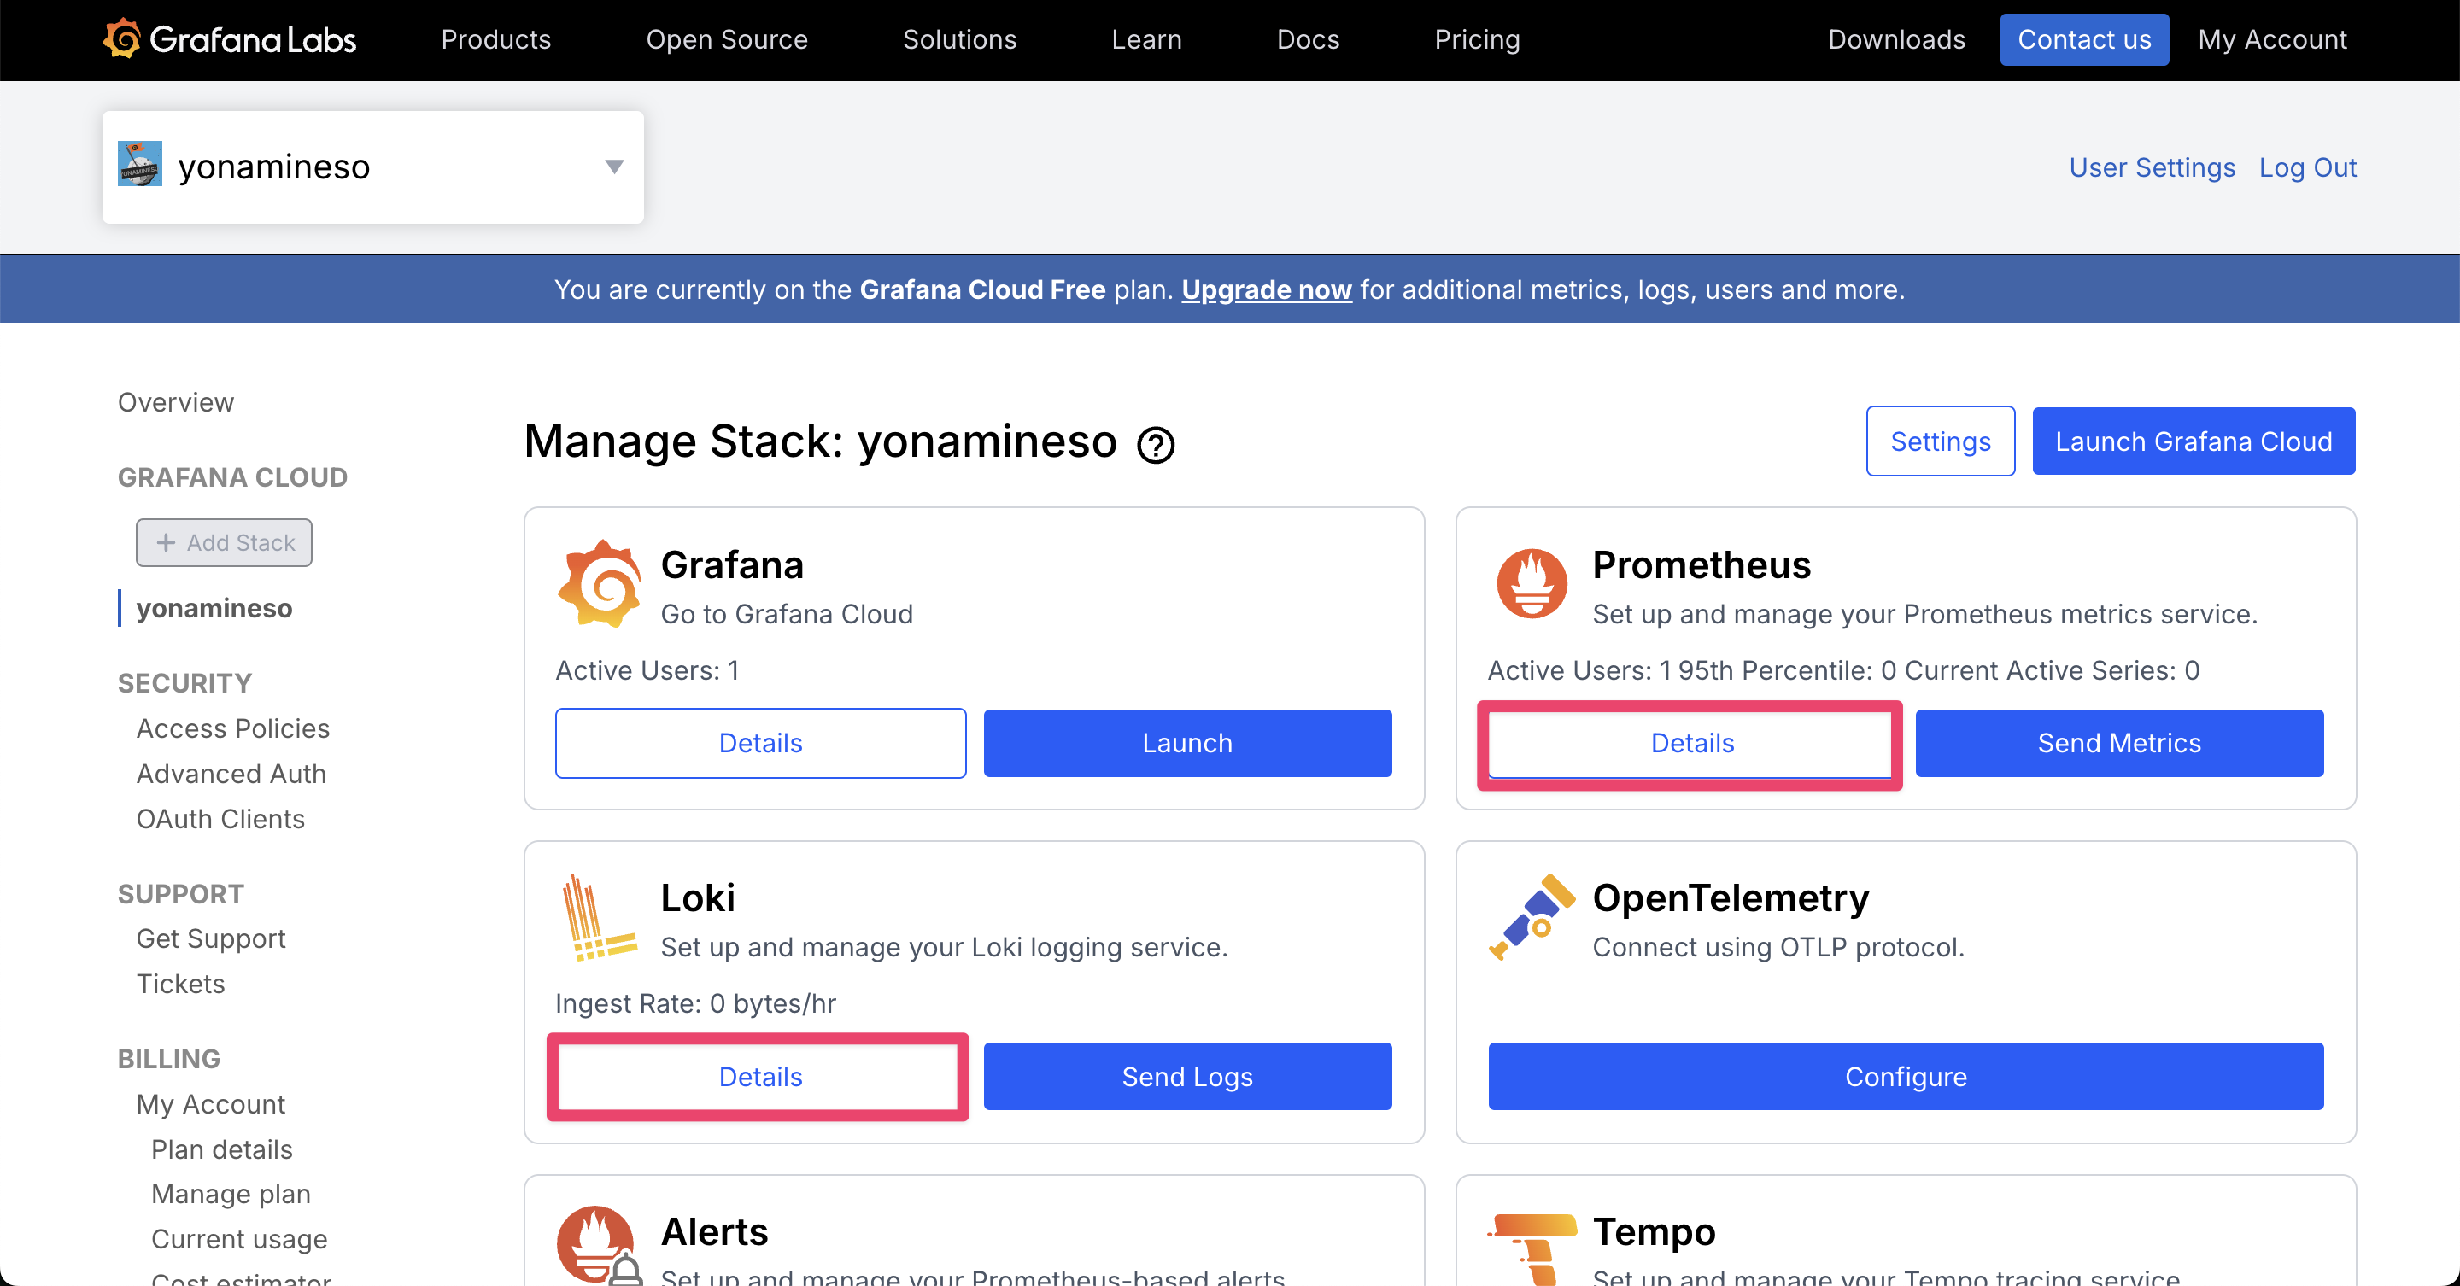This screenshot has height=1286, width=2460.
Task: Open the My Account top menu
Action: 2271,39
